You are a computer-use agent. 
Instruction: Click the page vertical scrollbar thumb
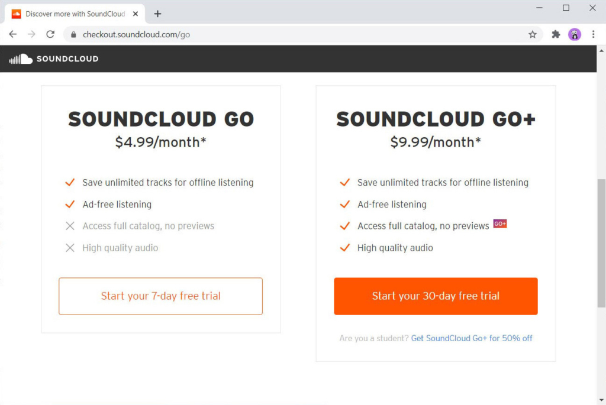tap(601, 243)
